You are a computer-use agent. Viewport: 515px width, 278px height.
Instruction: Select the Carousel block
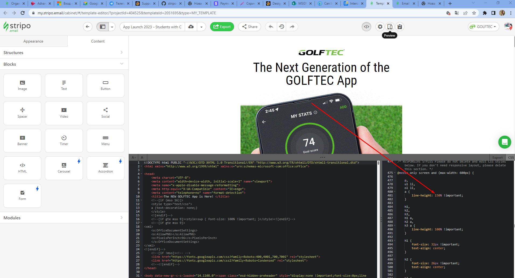pos(64,168)
